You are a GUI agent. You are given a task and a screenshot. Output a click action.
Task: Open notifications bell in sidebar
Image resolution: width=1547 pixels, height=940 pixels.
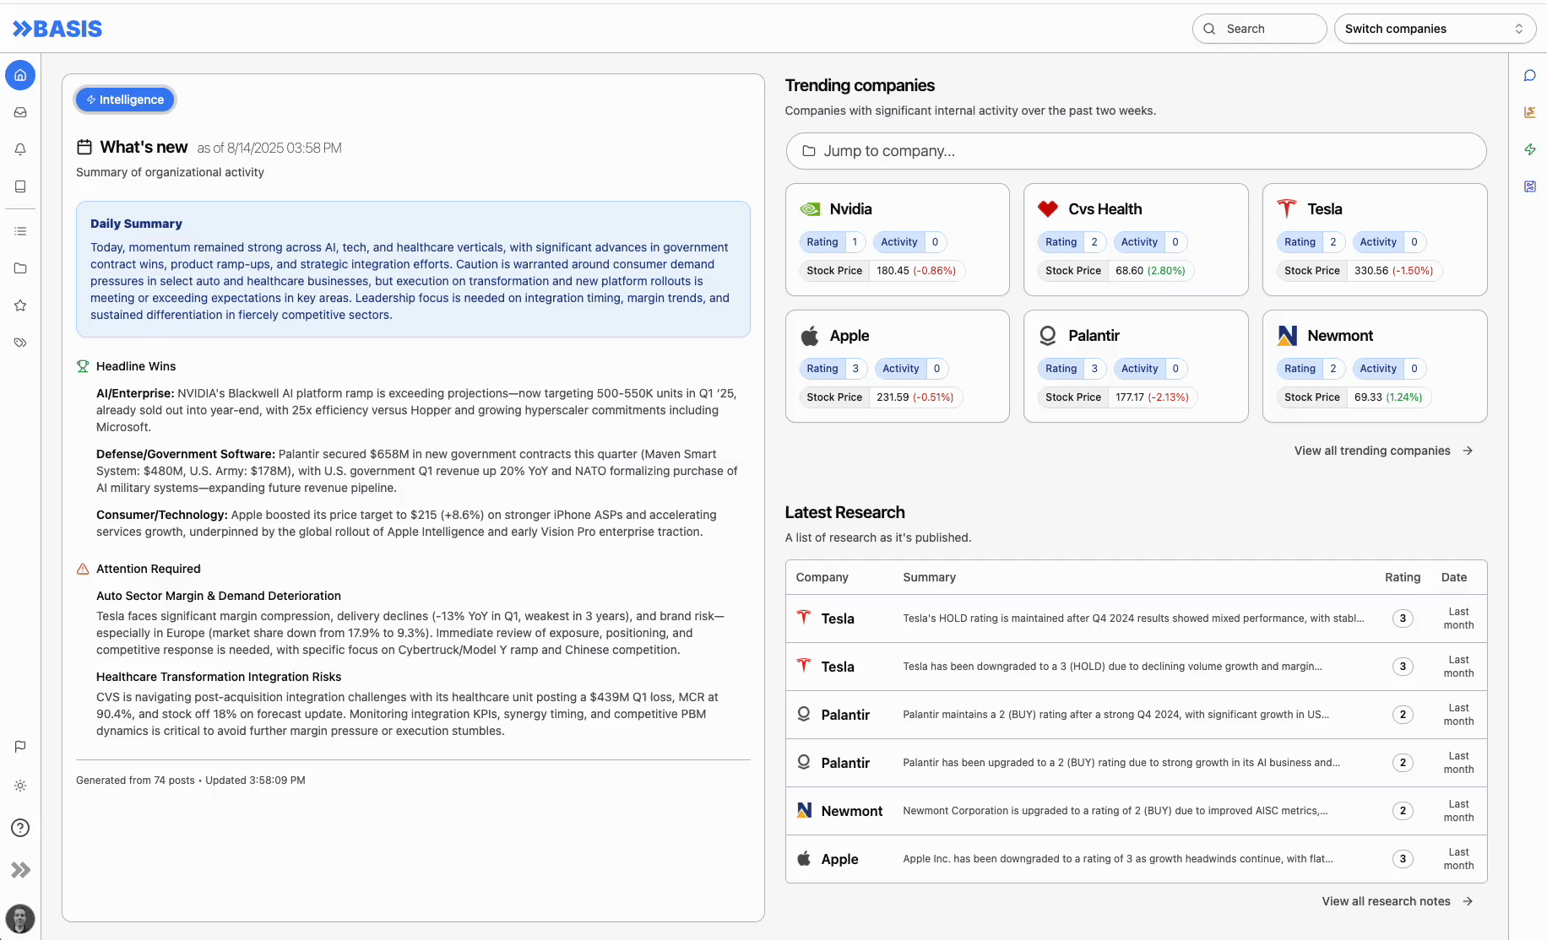20,149
